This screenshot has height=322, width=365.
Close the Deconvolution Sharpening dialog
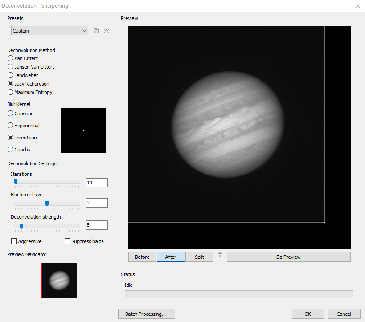pos(358,6)
